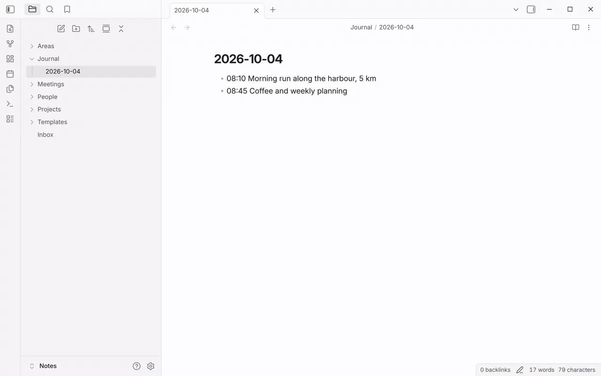Click the Insert template ribbon icon

coord(10,89)
